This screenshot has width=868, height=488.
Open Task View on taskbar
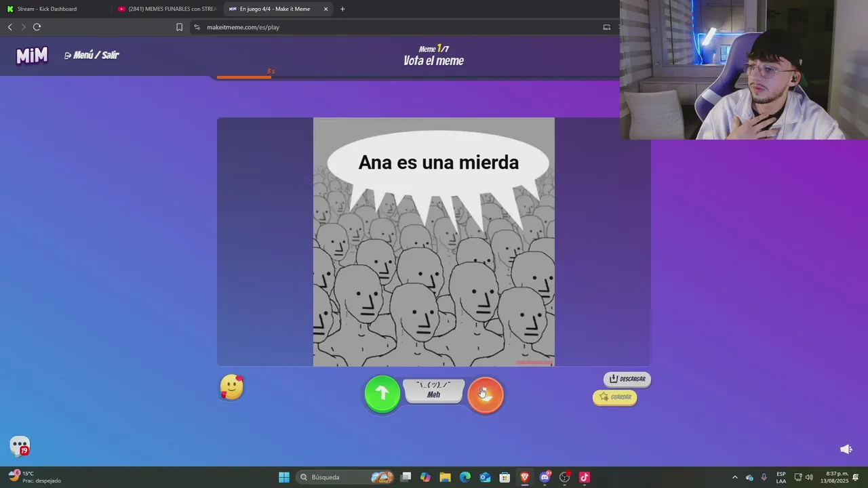click(x=406, y=477)
